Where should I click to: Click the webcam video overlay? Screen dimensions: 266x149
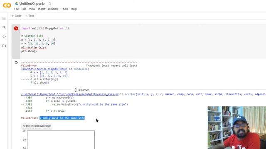237,128
